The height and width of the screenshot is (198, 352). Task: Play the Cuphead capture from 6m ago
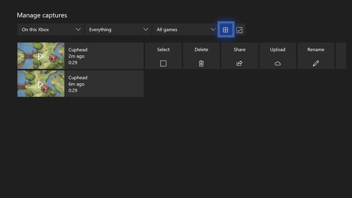(41, 84)
